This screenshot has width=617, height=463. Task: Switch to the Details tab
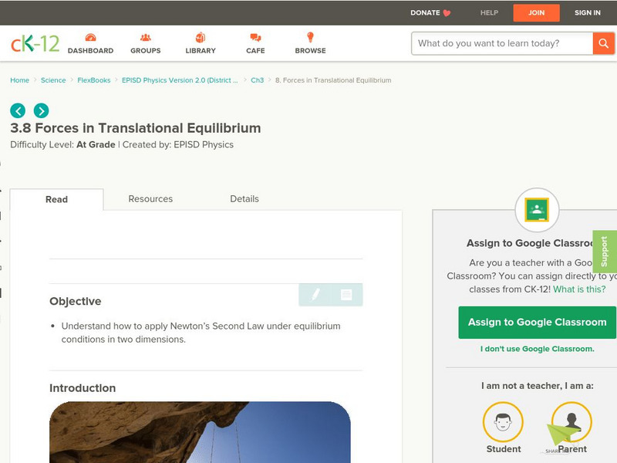(x=244, y=199)
